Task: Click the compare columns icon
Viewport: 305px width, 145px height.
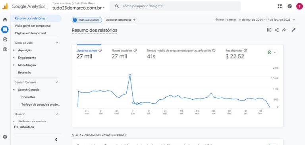Action: click(269, 30)
